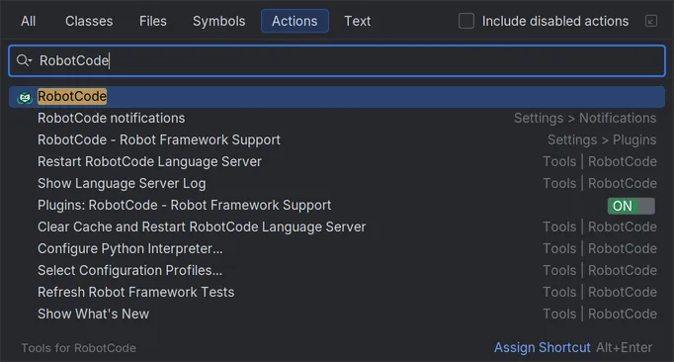The width and height of the screenshot is (674, 362).
Task: Open RobotCode notifications settings
Action: (337, 119)
